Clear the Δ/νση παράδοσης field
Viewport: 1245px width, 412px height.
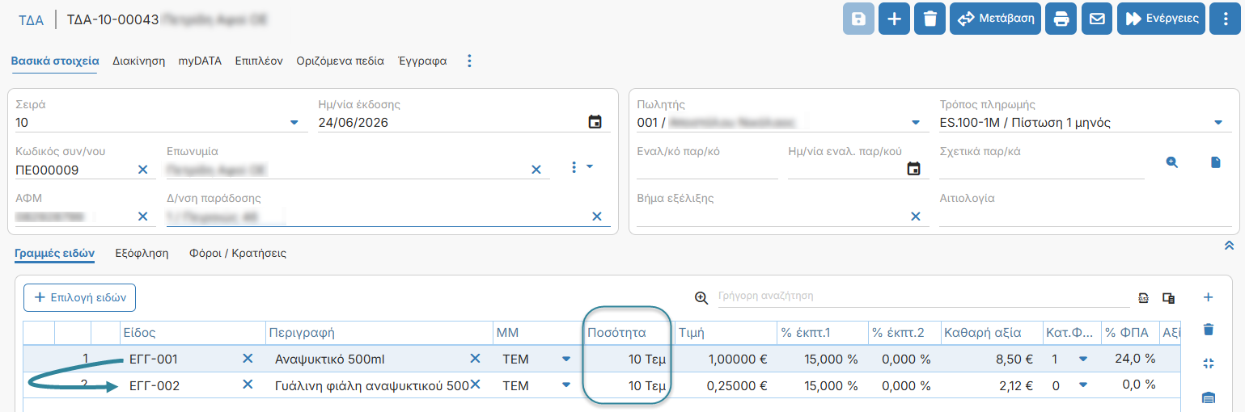[x=597, y=217]
